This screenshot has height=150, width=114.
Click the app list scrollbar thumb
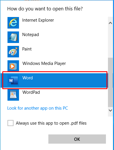(x=111, y=82)
